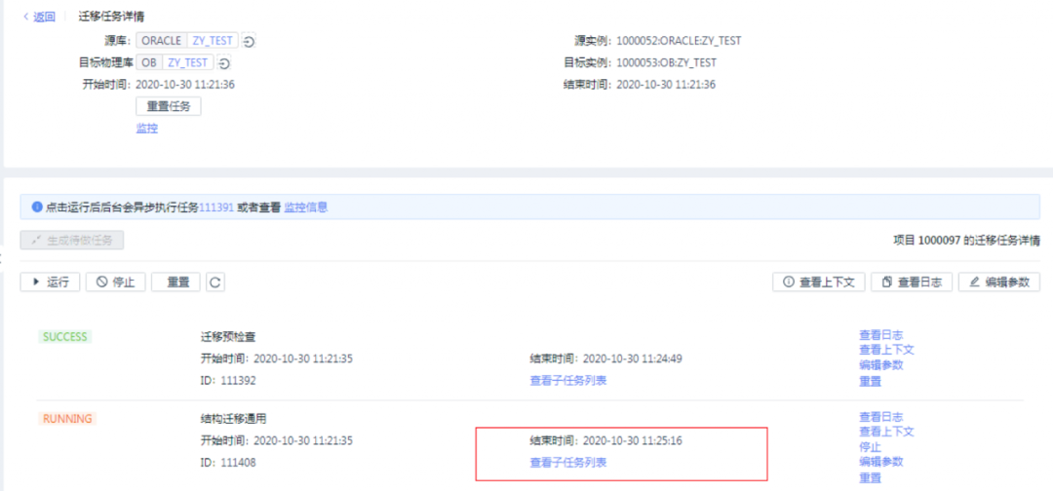The image size is (1053, 491).
Task: Click the 查看上下文 toolbar button
Action: [x=819, y=283]
